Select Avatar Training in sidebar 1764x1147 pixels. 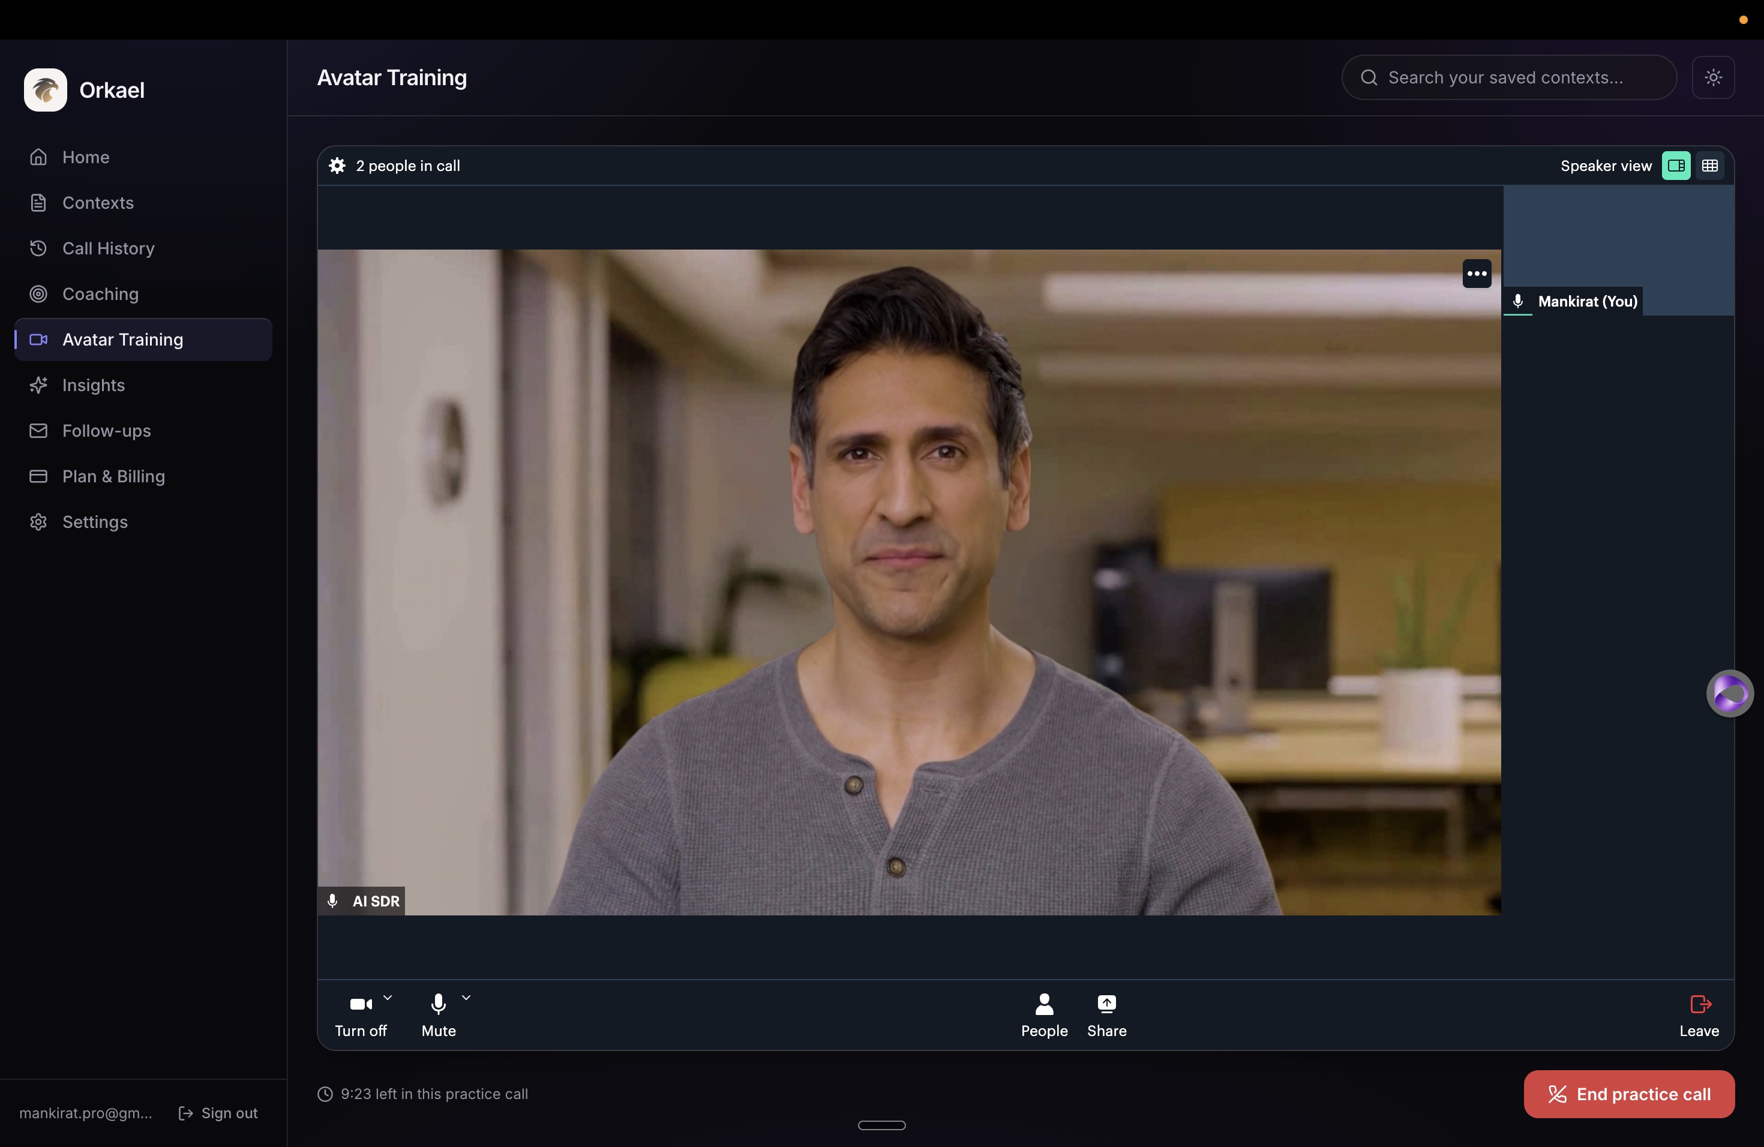[143, 340]
